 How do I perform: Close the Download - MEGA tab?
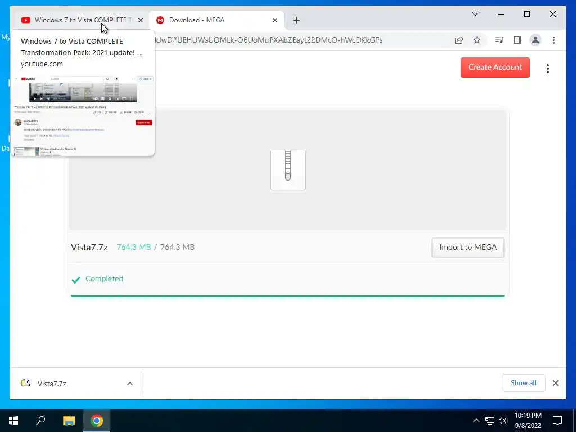274,20
